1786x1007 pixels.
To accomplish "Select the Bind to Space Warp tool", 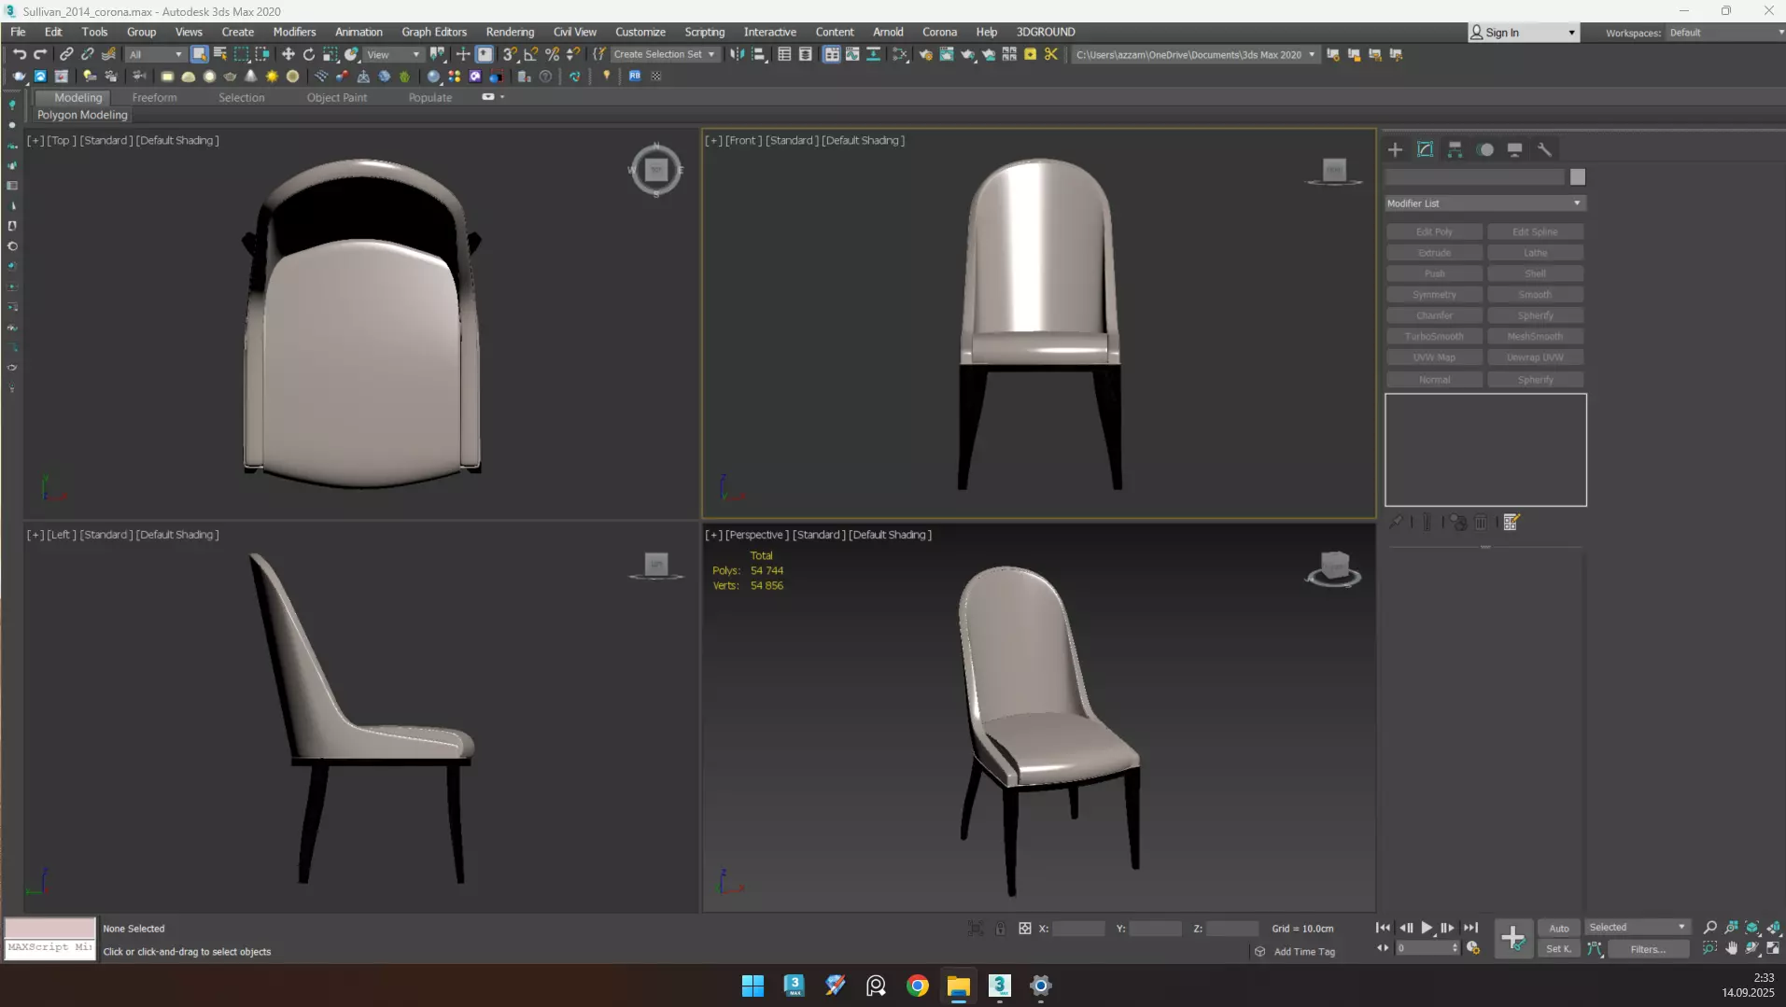I will tap(108, 54).
